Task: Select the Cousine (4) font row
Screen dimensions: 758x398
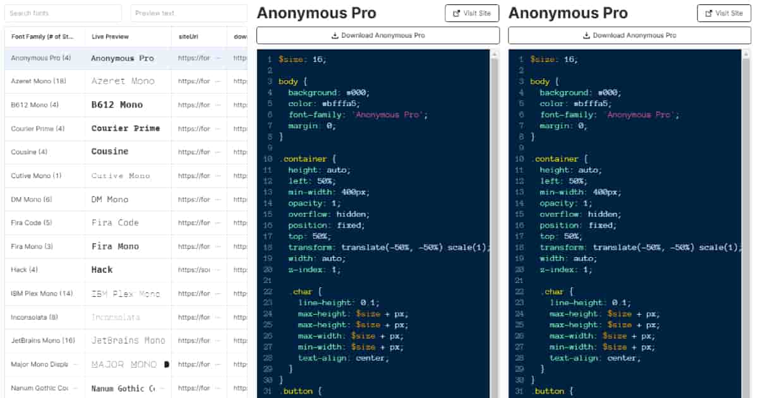Action: coord(126,152)
